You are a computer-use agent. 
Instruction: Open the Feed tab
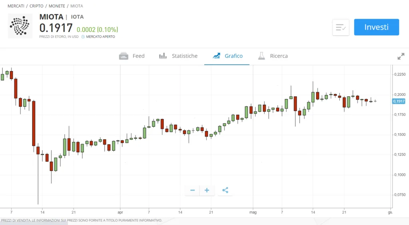point(132,56)
